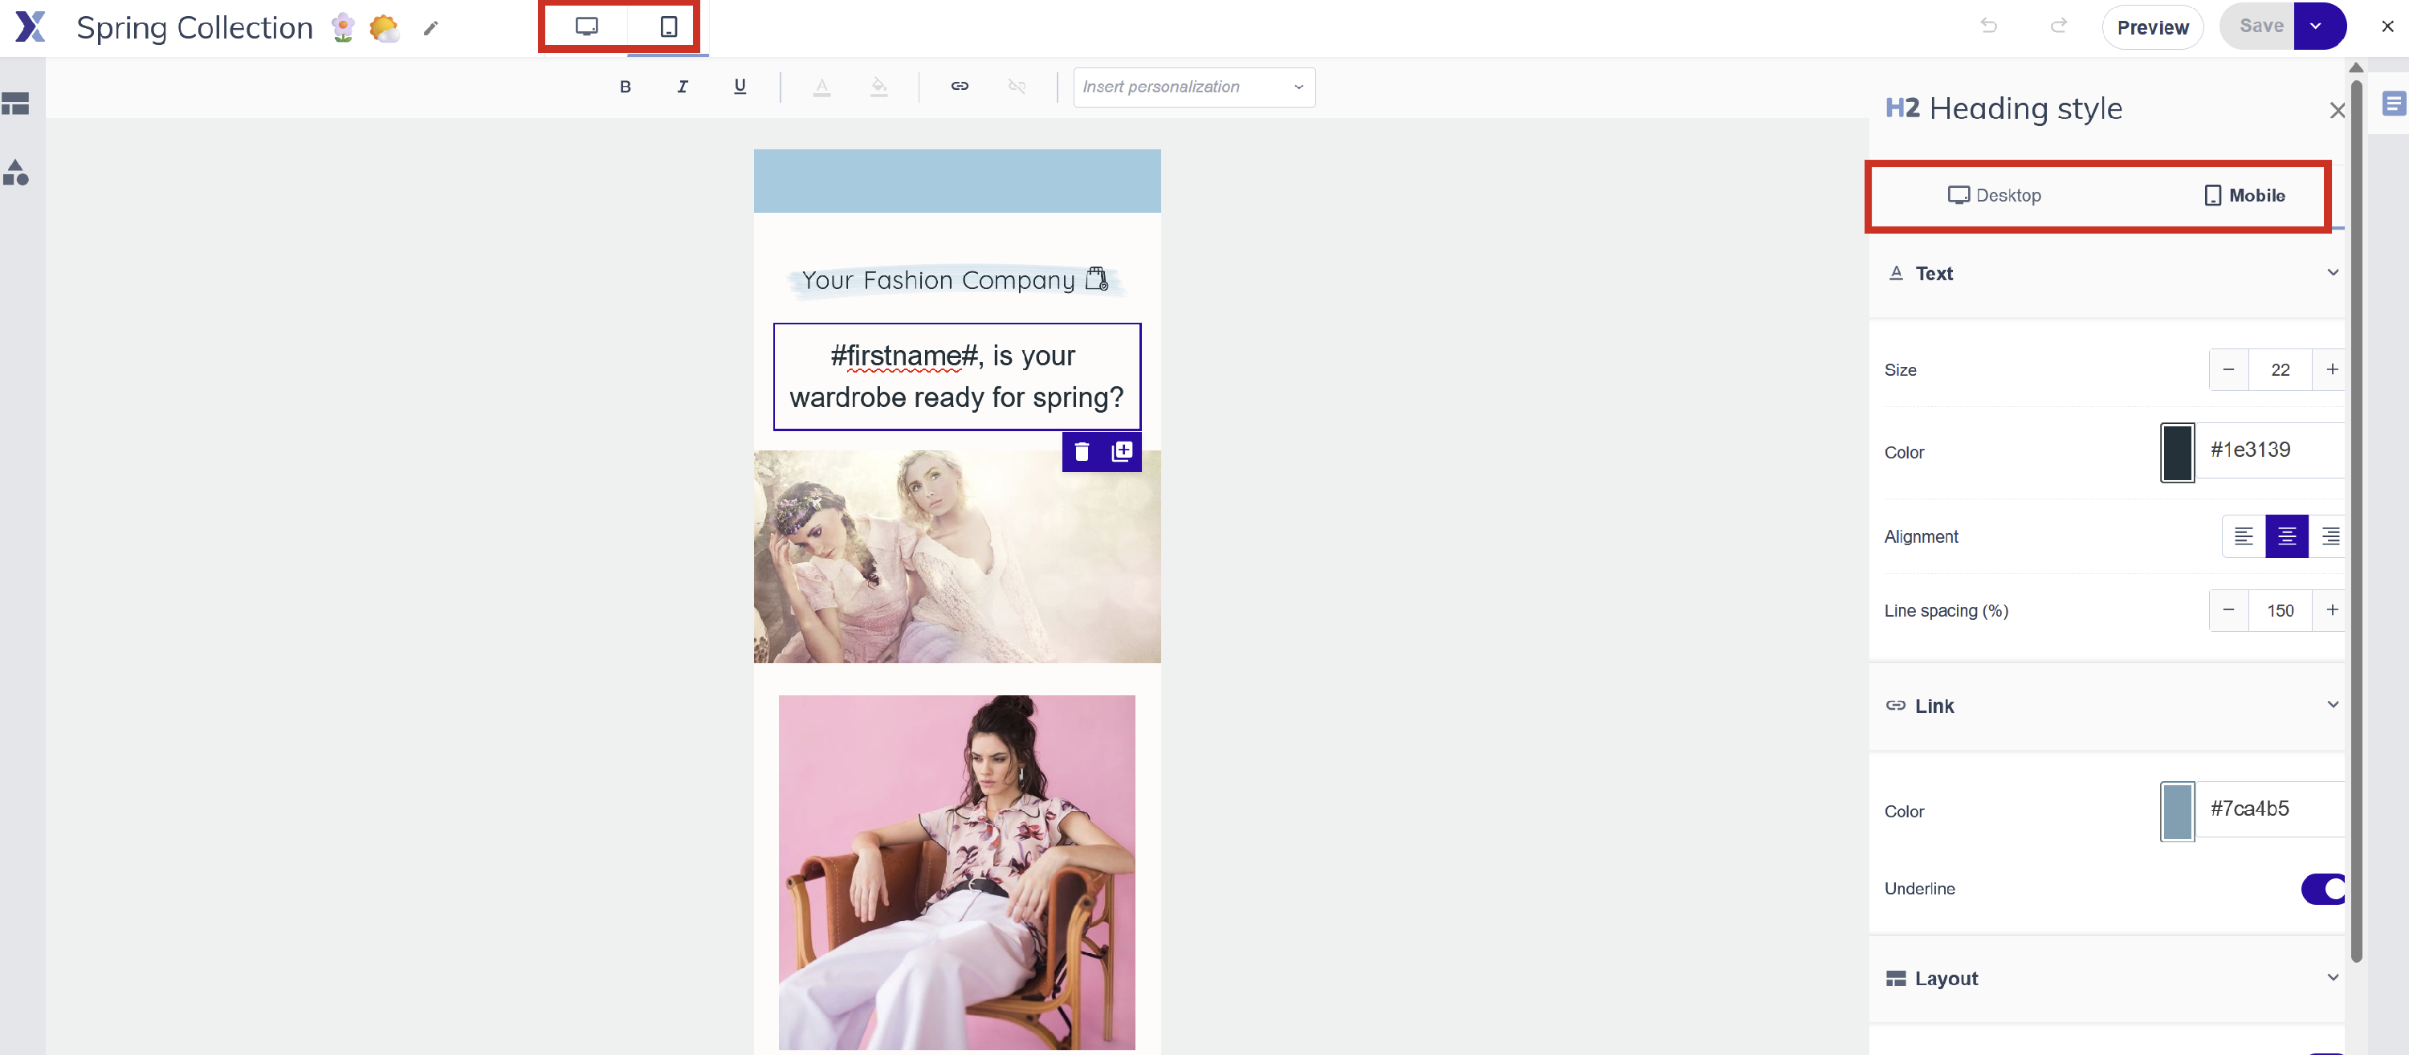Decrease heading size with minus stepper

(x=2228, y=369)
